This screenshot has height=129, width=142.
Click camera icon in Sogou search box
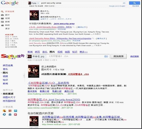106,56
